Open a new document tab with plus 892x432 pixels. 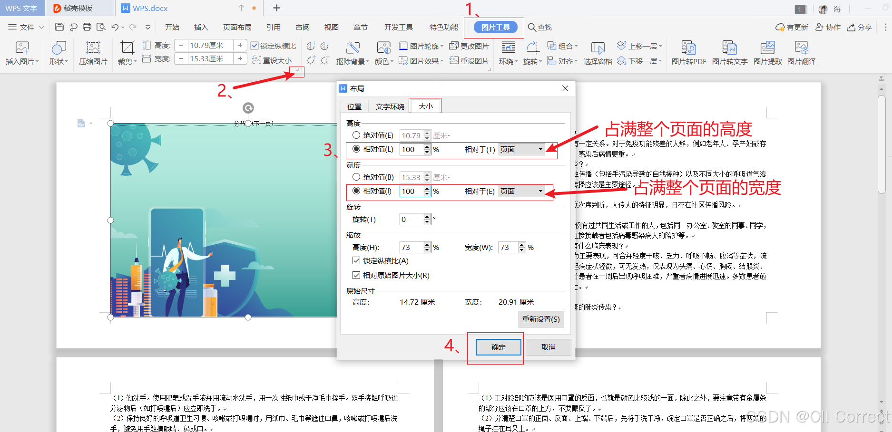pyautogui.click(x=276, y=8)
